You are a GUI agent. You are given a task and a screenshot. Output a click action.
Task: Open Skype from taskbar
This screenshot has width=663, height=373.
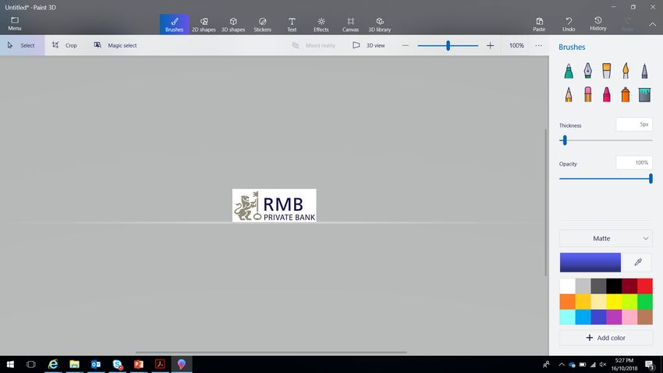(x=117, y=364)
